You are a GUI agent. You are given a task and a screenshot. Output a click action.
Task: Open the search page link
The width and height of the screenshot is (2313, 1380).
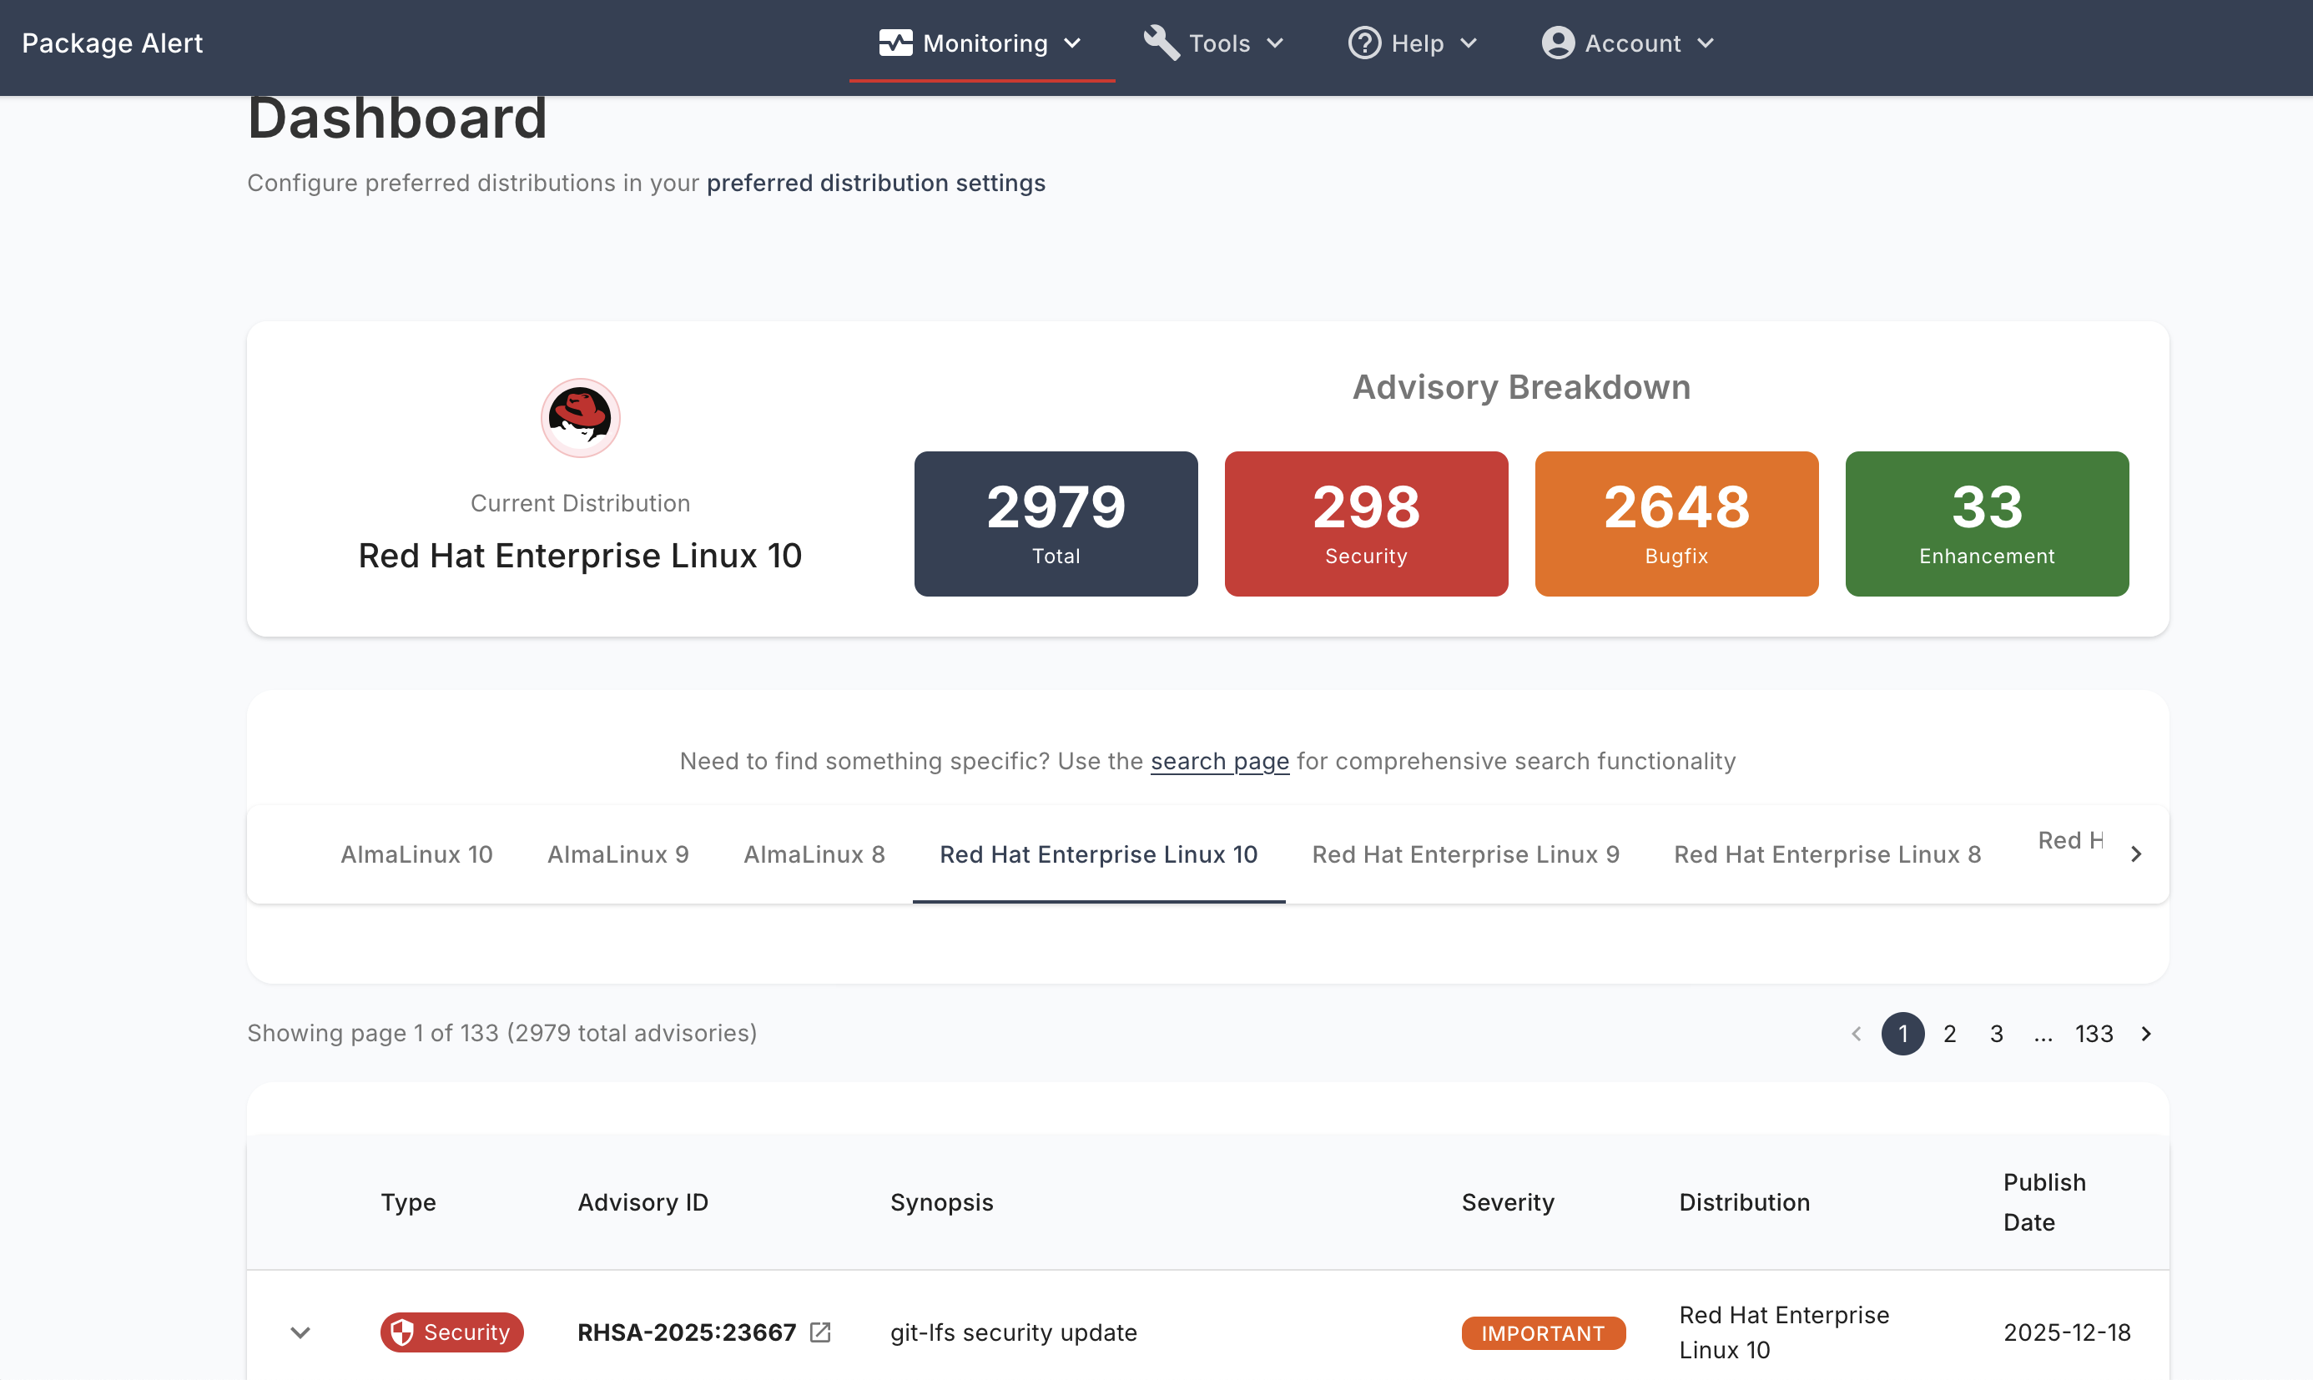coord(1219,761)
